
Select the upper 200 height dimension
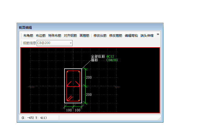coord(89,78)
